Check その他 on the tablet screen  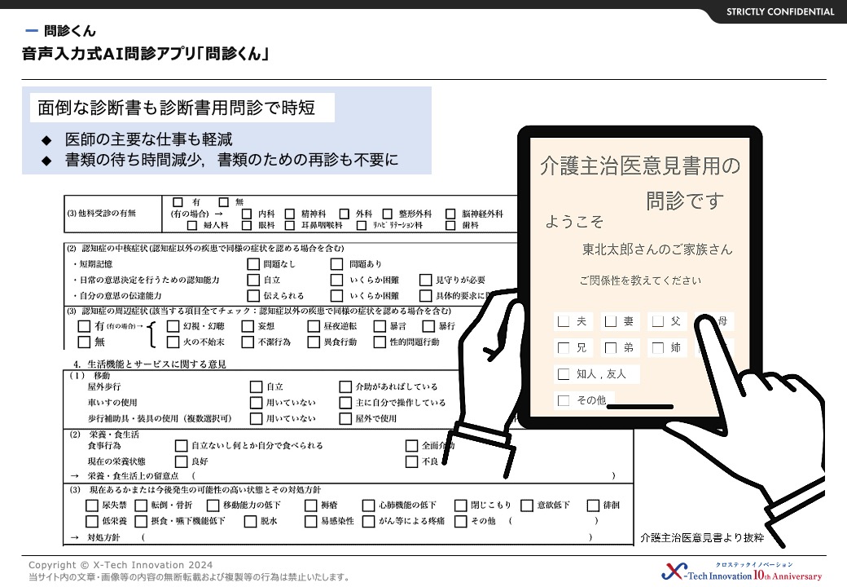point(564,400)
